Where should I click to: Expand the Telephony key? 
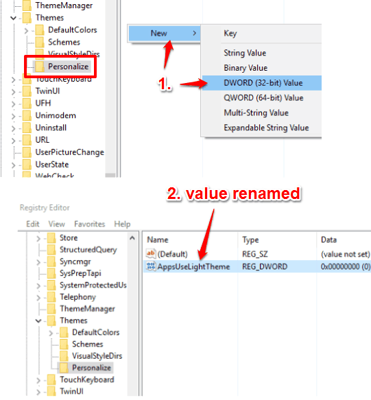pyautogui.click(x=38, y=298)
